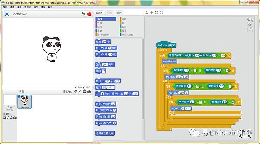Click the block palette vertical scrollbar
The height and width of the screenshot is (144, 260).
pyautogui.click(x=143, y=78)
